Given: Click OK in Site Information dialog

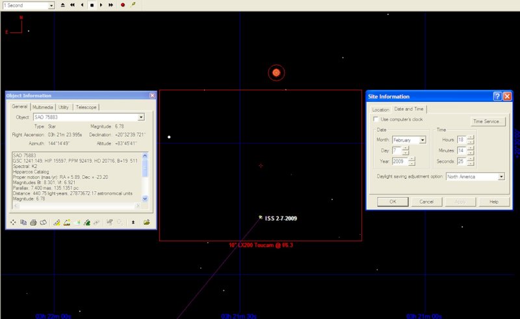Looking at the screenshot, I should tap(393, 202).
